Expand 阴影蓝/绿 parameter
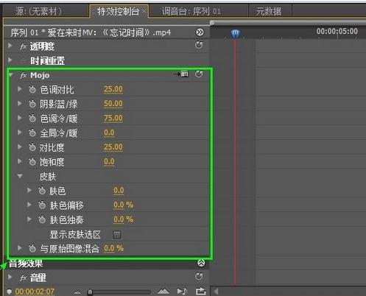Screen dimensions: 366x296 click(x=20, y=104)
